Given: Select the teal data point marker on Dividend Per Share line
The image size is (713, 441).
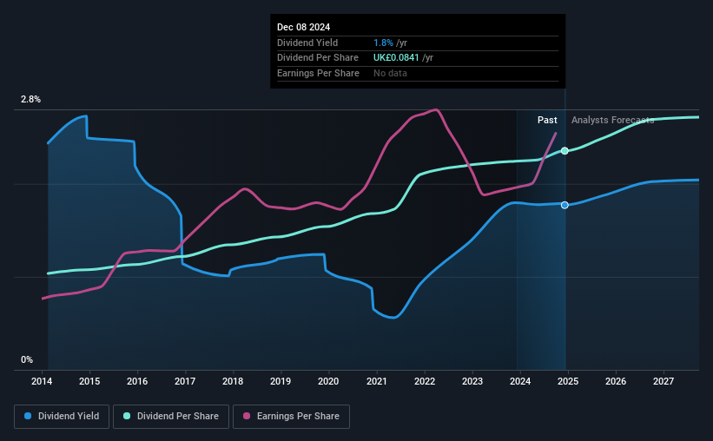Looking at the screenshot, I should pyautogui.click(x=564, y=151).
